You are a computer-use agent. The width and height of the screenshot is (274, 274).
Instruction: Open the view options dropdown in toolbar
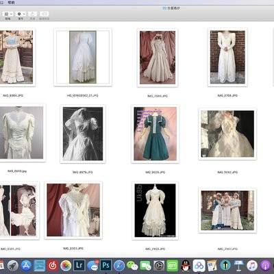coord(8,14)
